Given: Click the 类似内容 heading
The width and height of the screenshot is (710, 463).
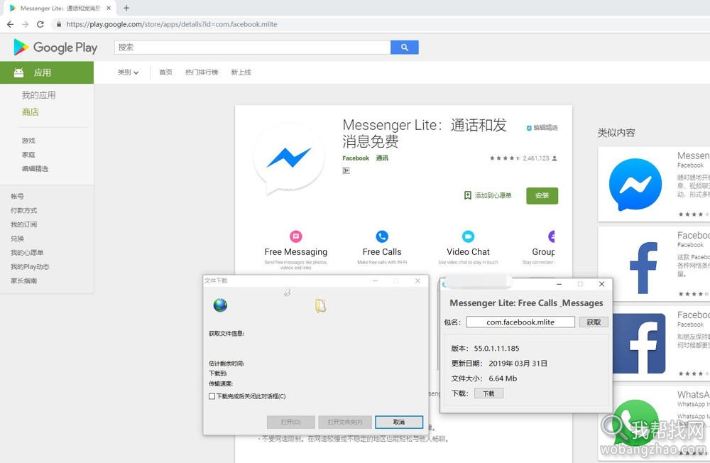Looking at the screenshot, I should tap(616, 133).
